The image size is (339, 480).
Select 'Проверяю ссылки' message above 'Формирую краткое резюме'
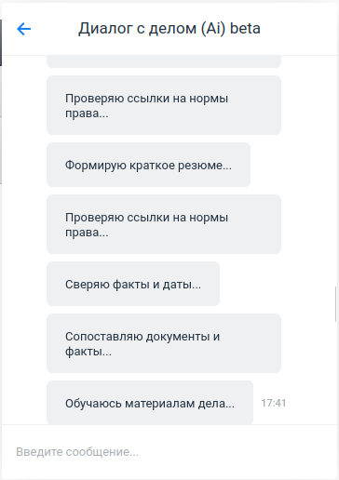pyautogui.click(x=164, y=105)
